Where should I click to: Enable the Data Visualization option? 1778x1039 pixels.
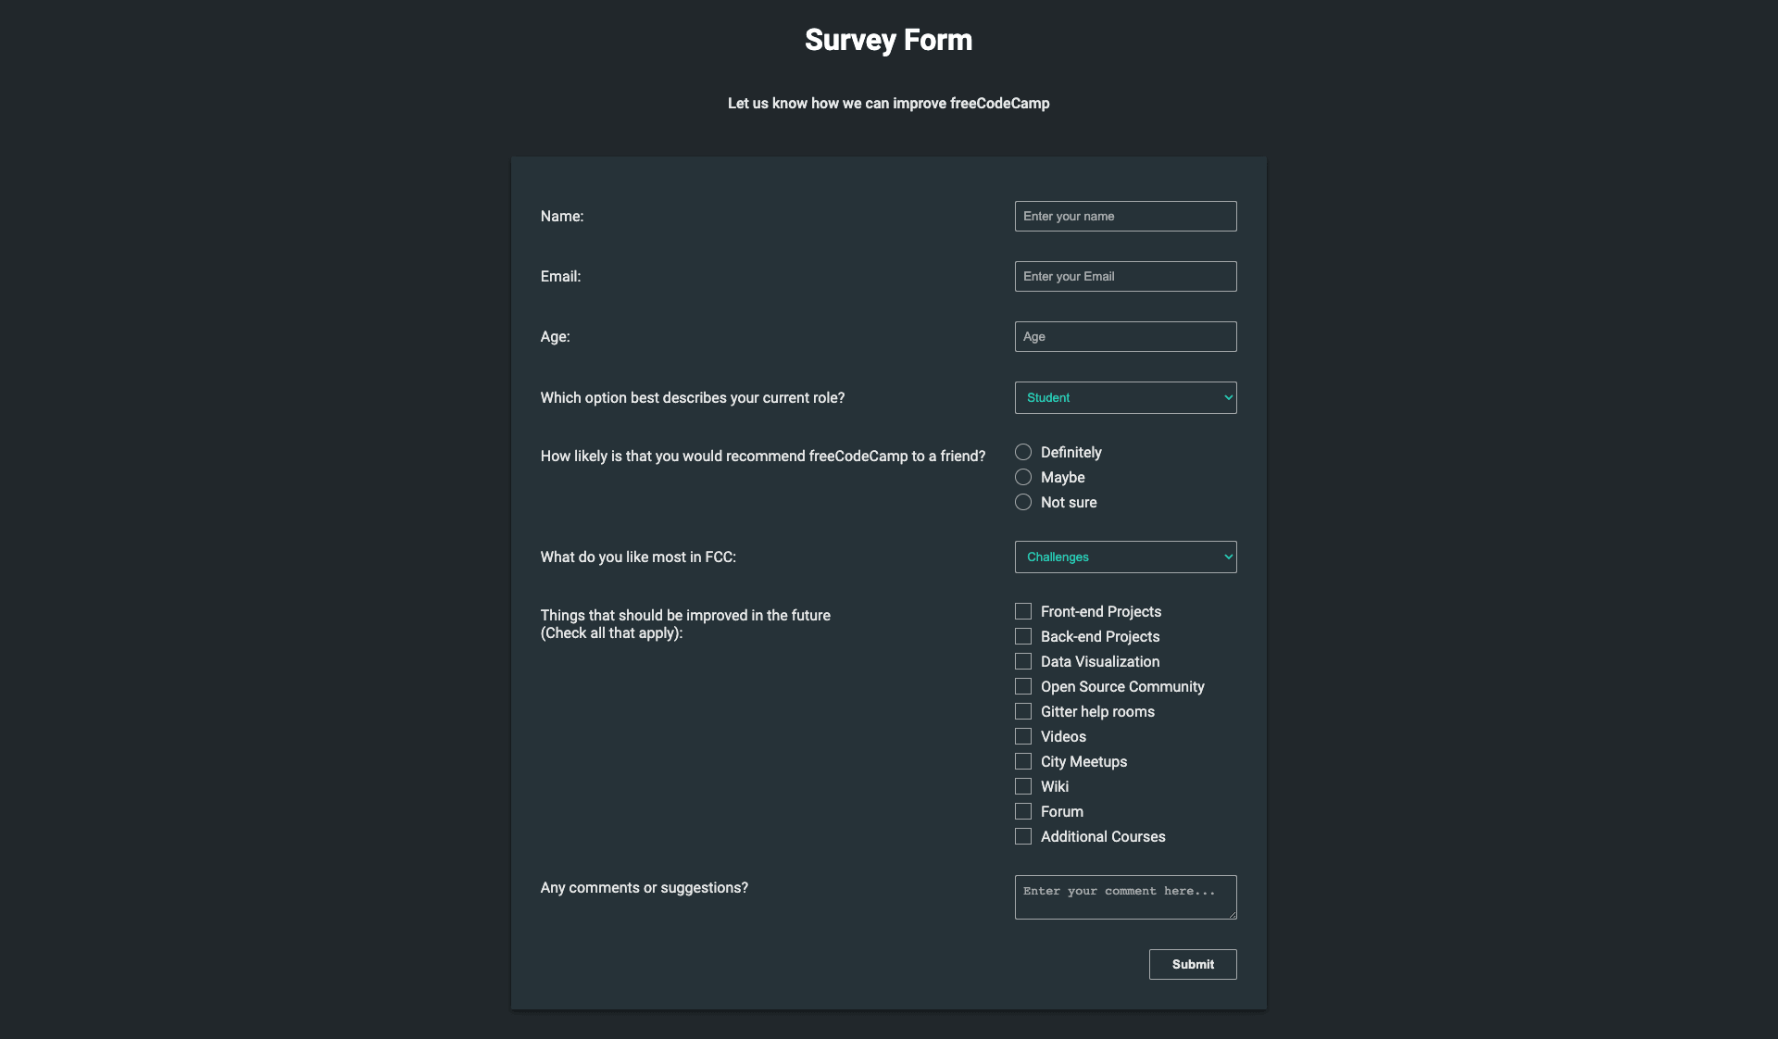tap(1023, 661)
